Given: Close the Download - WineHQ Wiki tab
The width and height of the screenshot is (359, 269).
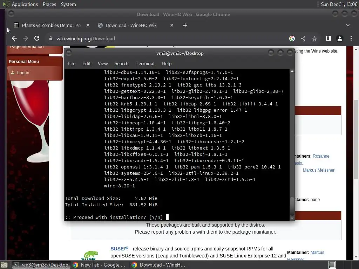Looking at the screenshot, I should pos(172,25).
